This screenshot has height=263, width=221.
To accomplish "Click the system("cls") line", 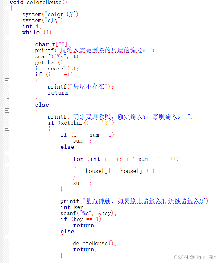I will coord(44,21).
